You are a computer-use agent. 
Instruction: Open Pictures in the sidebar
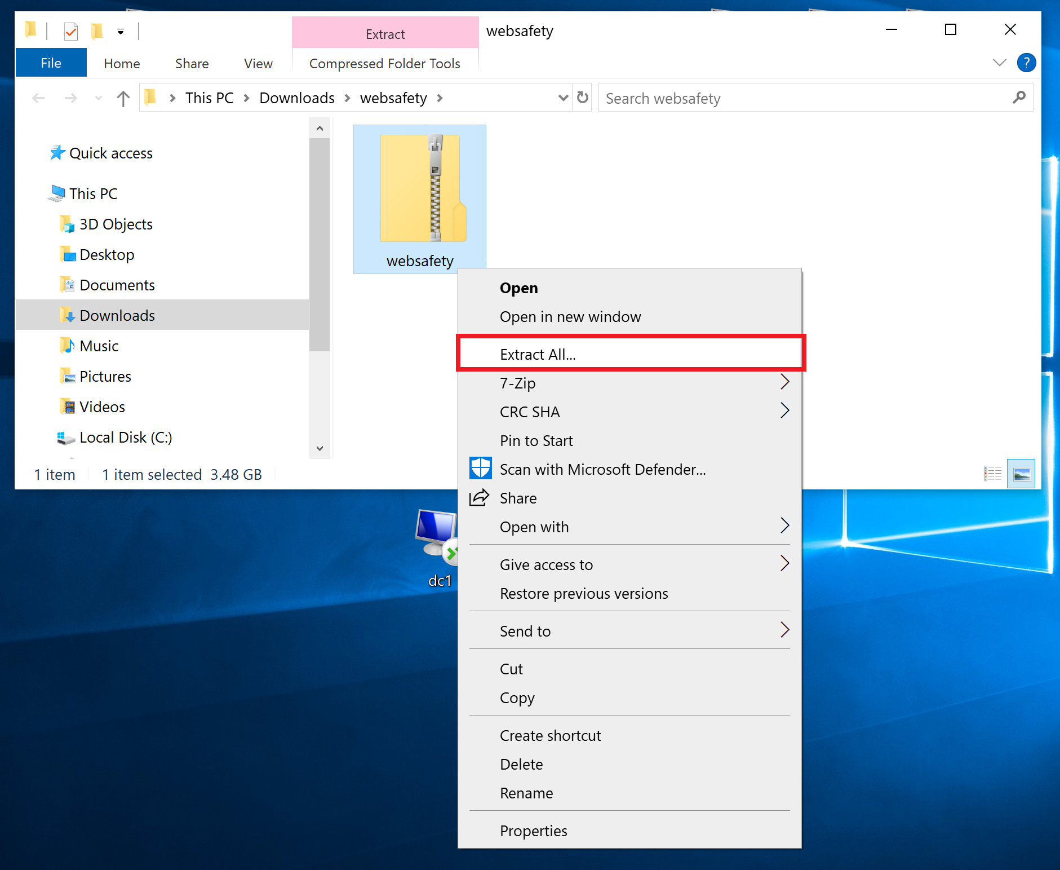(x=105, y=376)
